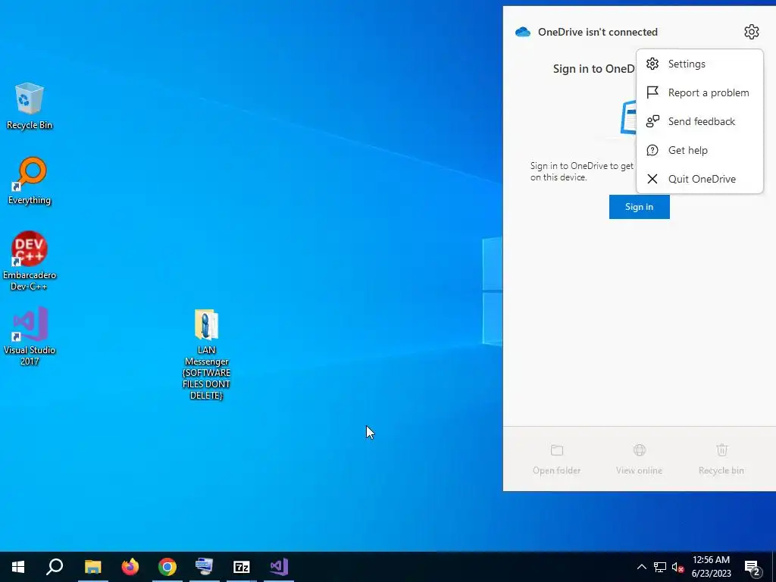Open the clock showing 12:56 AM
776x582 pixels.
coord(711,567)
